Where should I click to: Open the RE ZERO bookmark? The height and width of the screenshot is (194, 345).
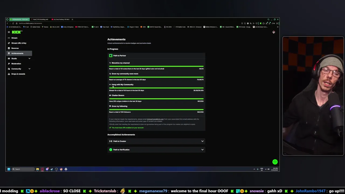(x=168, y=27)
